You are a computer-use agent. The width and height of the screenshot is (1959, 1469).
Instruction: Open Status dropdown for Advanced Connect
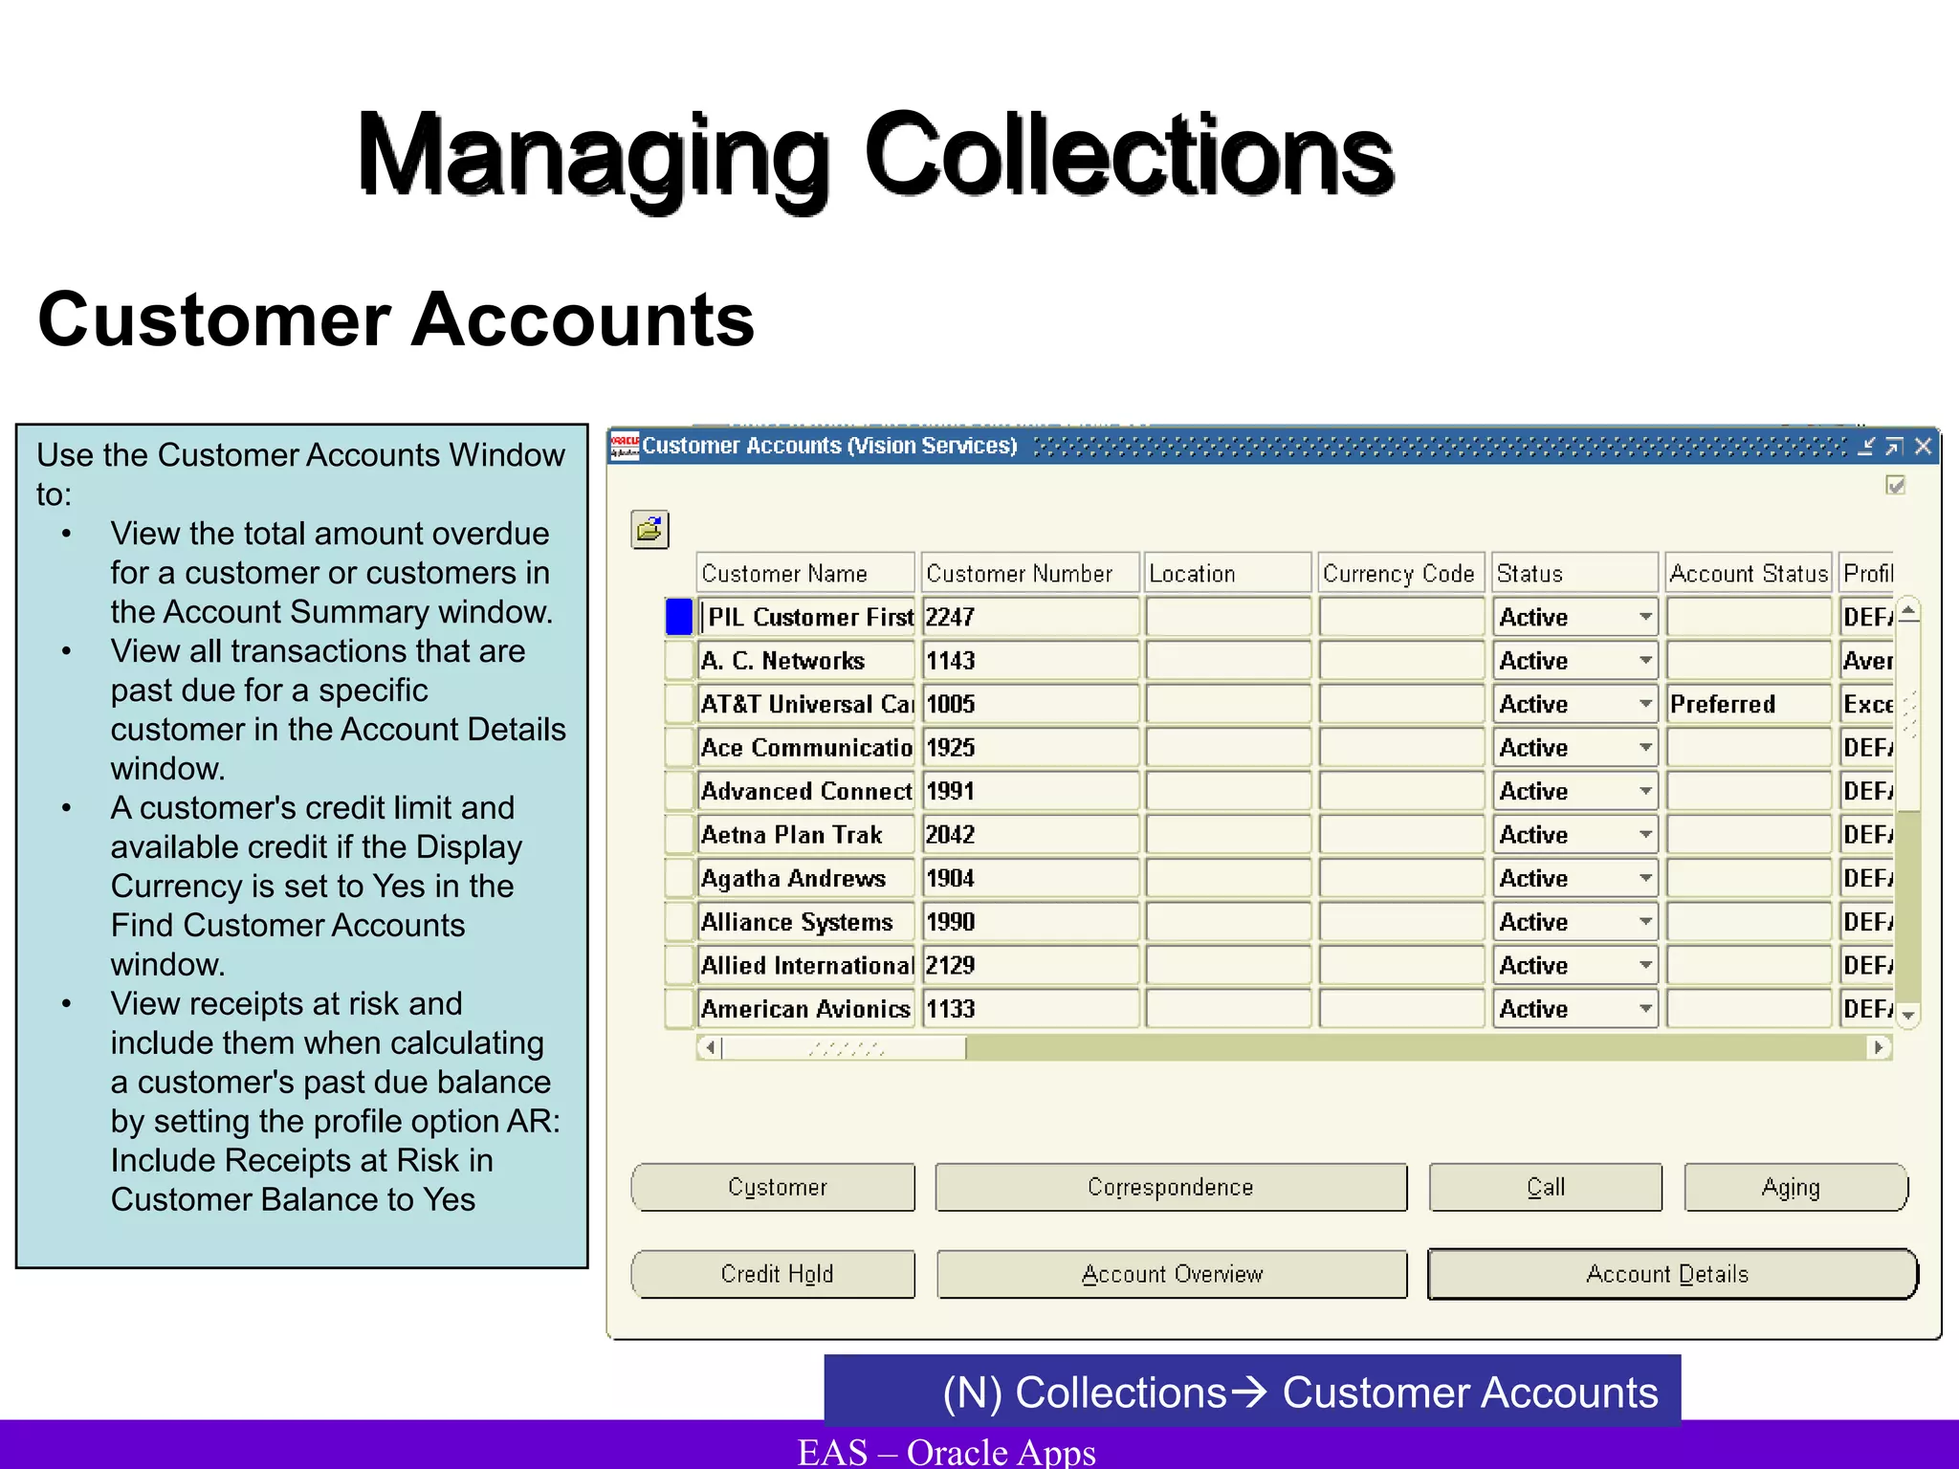[1645, 791]
